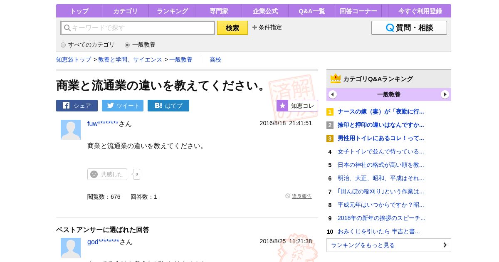Select the すべてのカテゴリ radio button
This screenshot has width=499, height=262.
[63, 45]
